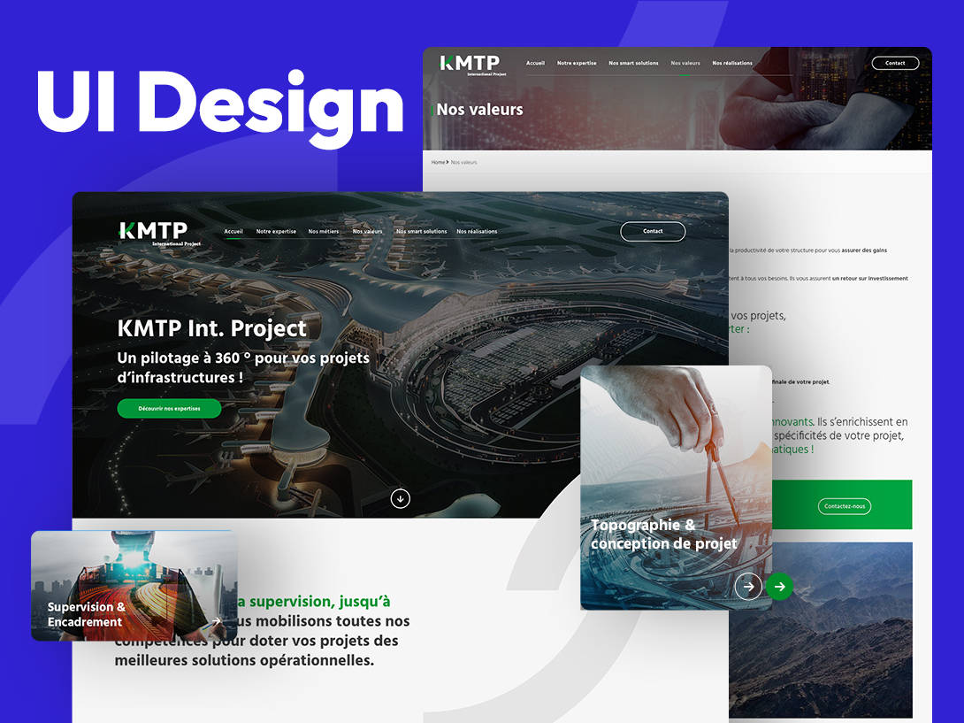Select Nos réalisations in the Nos valeurs page menu
The height and width of the screenshot is (723, 964).
click(x=732, y=63)
